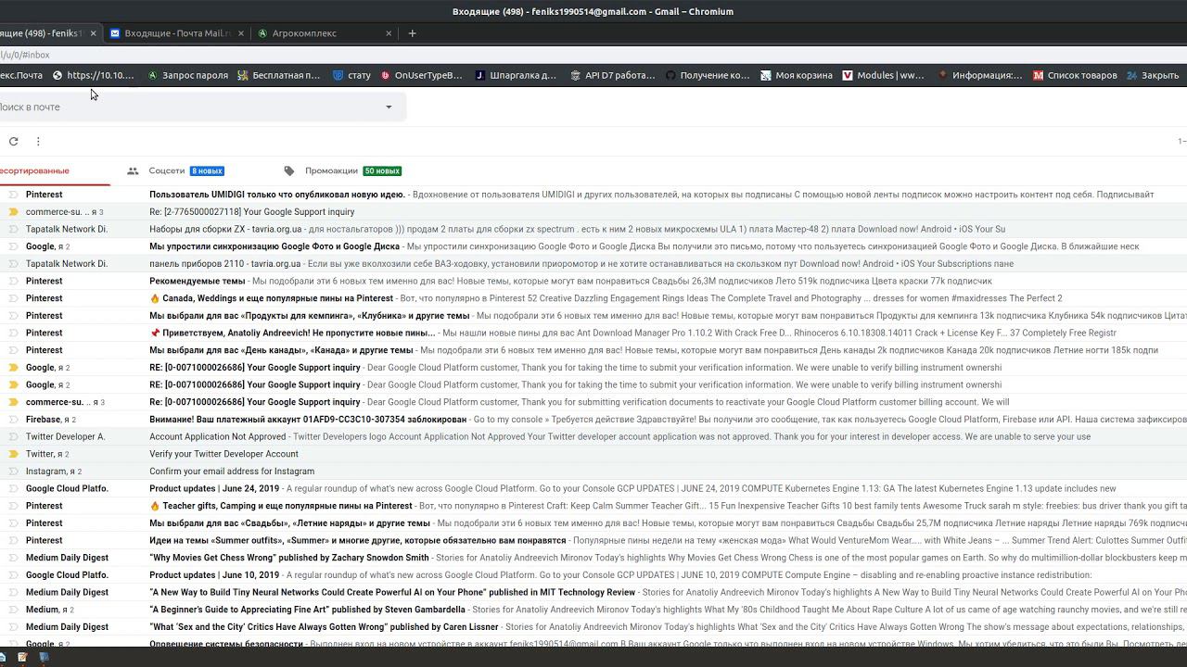Toggle importance marker on commerce-su [2-7765000027118] email
This screenshot has height=667, width=1187.
tap(13, 212)
